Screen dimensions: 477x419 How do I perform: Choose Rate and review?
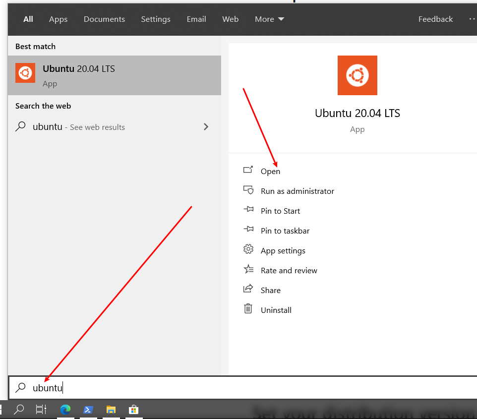click(289, 271)
